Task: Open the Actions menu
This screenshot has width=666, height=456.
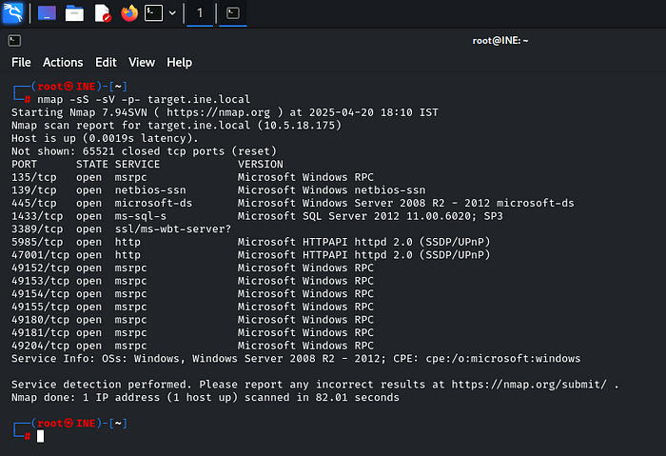Action: click(63, 63)
